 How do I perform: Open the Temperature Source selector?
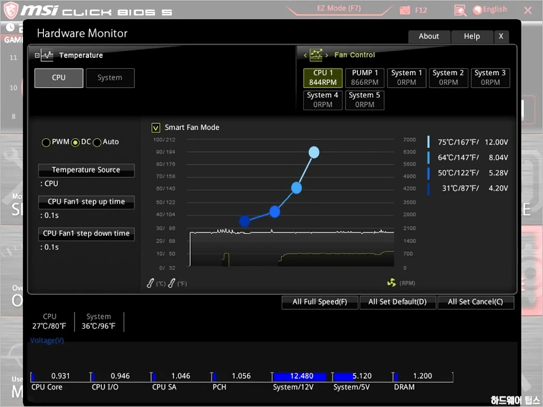[86, 170]
